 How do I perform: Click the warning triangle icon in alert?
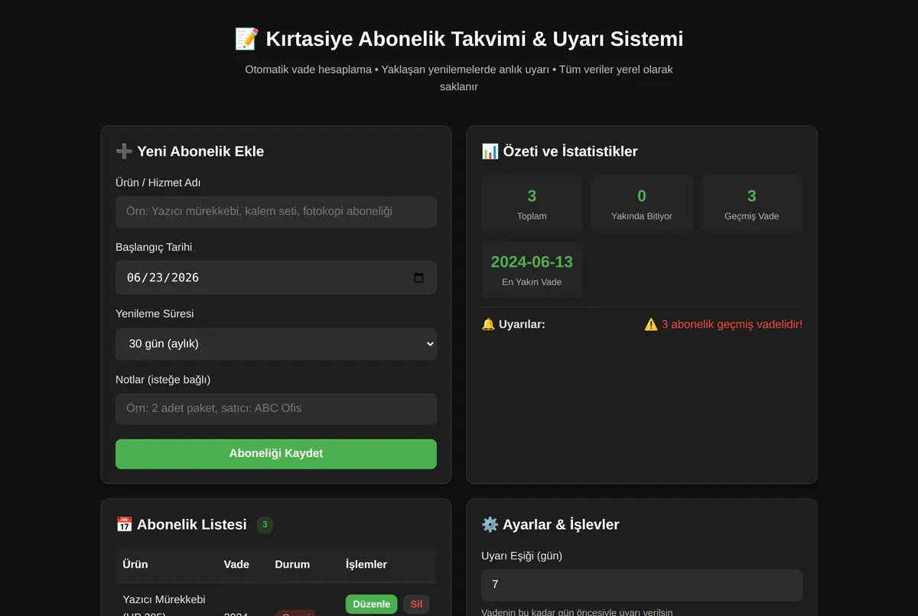(651, 324)
